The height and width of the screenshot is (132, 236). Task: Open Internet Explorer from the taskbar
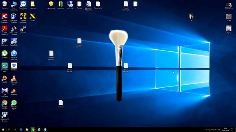click(39, 129)
